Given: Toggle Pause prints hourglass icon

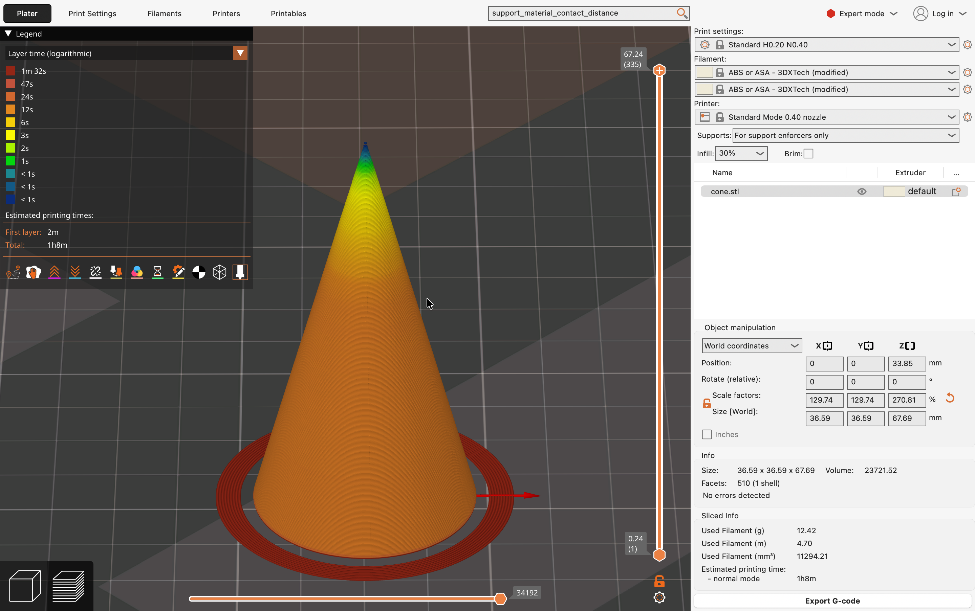Looking at the screenshot, I should 157,272.
